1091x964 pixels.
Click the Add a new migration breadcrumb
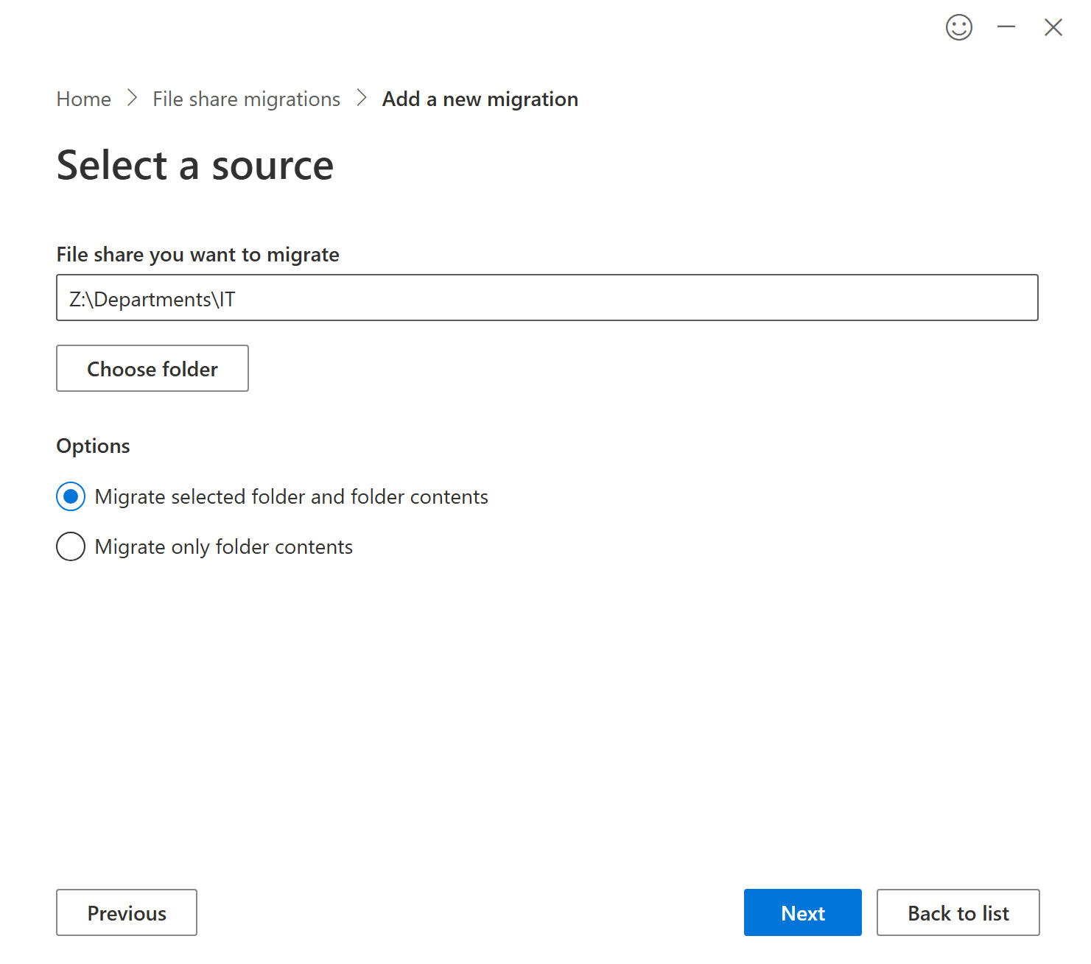pos(480,99)
